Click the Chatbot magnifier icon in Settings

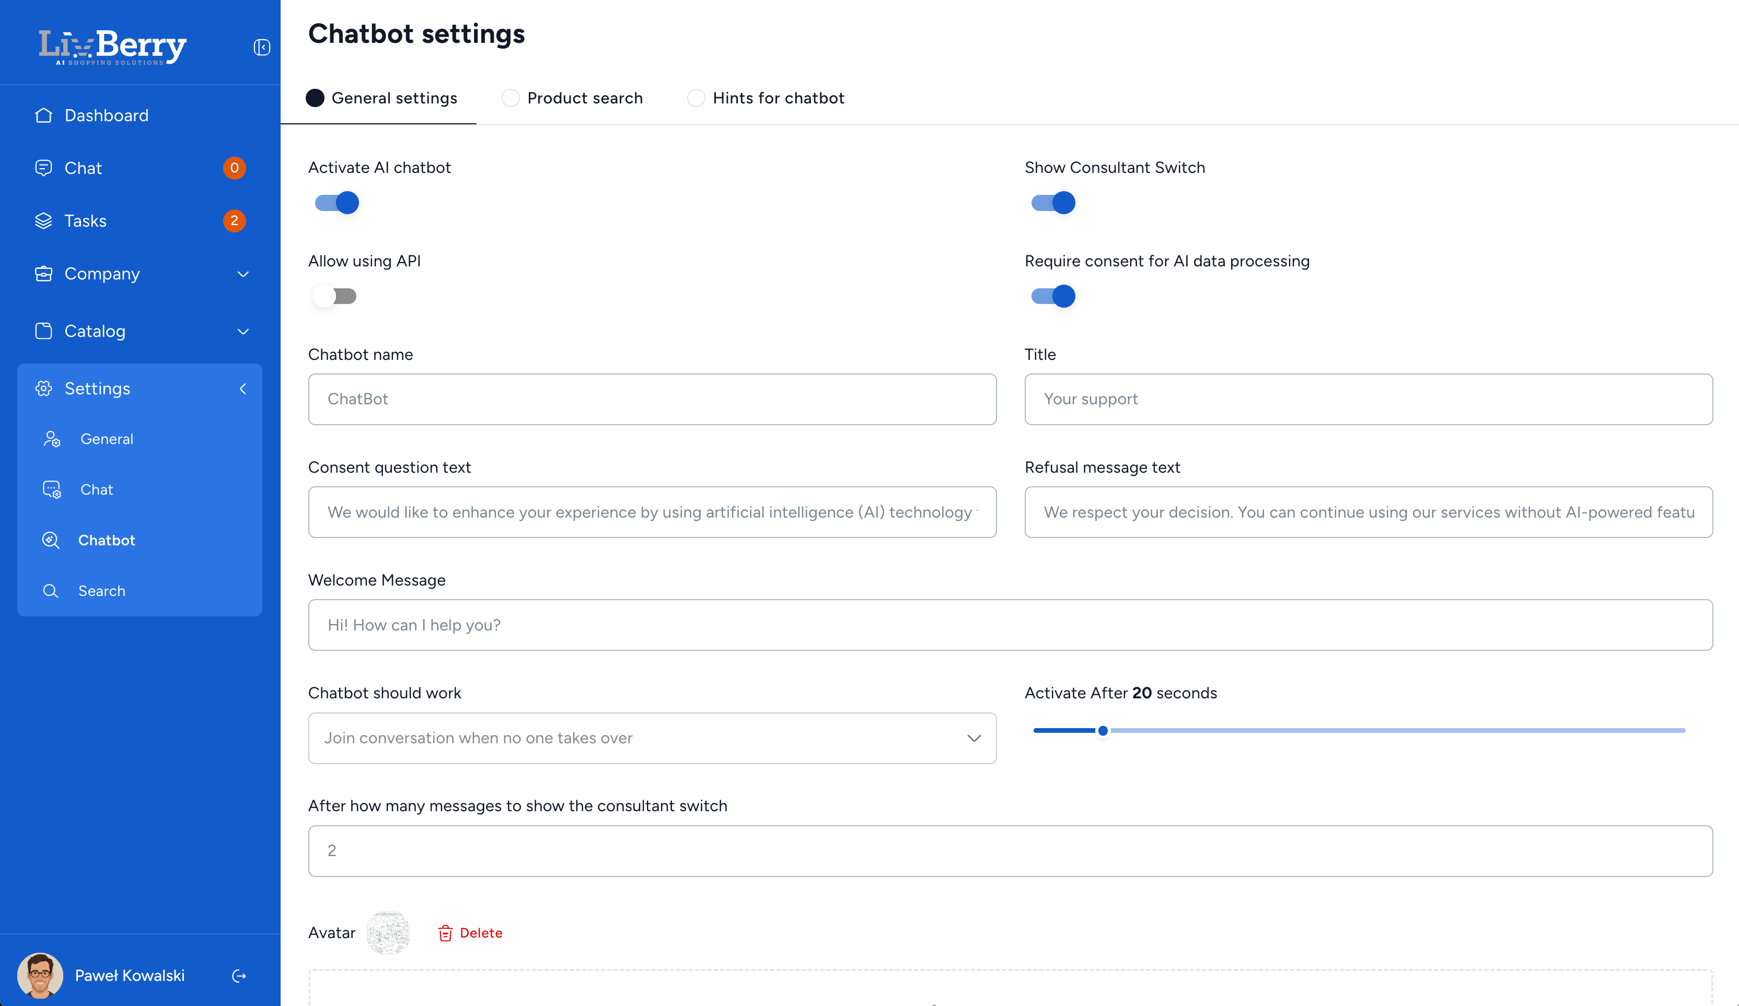click(52, 540)
